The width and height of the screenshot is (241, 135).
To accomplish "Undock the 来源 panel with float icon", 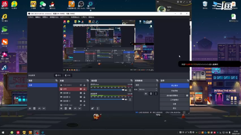I will click(88, 80).
